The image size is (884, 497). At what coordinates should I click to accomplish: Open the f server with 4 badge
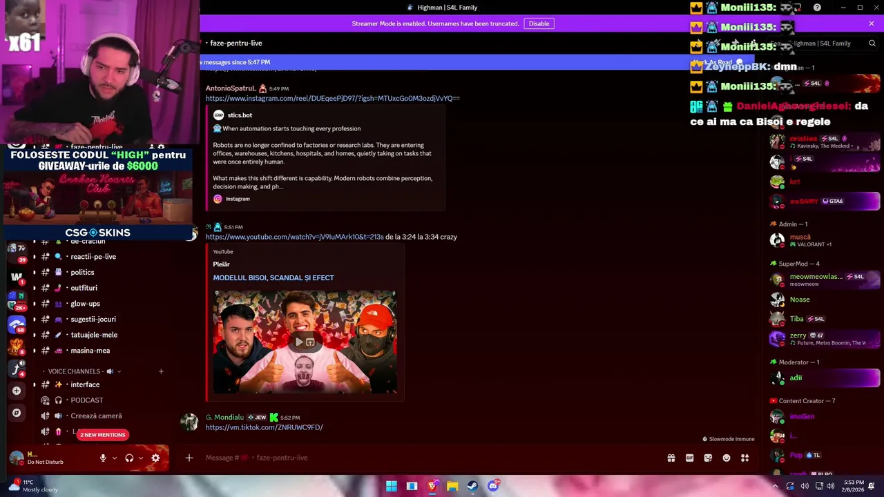tap(17, 368)
